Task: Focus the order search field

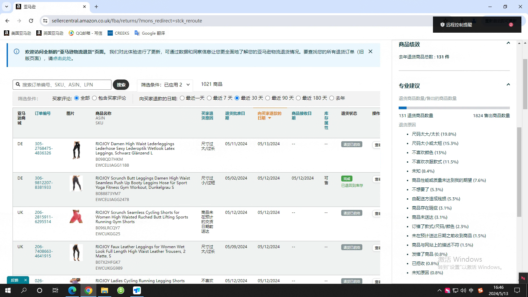Action: (x=62, y=84)
